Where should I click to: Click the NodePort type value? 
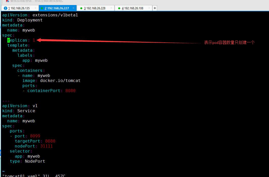click(35, 161)
